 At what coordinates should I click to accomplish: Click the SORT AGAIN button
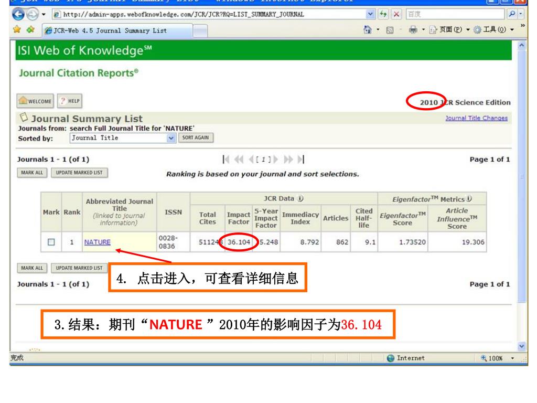tap(196, 138)
